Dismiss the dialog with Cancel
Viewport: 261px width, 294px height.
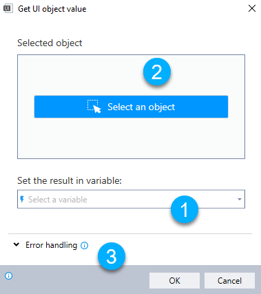click(x=229, y=280)
